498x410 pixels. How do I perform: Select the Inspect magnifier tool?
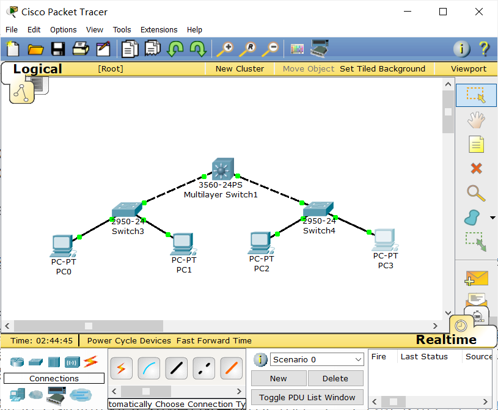pos(476,193)
